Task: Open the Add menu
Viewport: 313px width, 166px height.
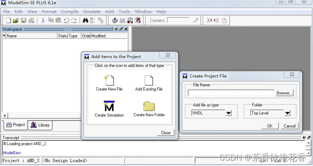Action: pyautogui.click(x=109, y=12)
